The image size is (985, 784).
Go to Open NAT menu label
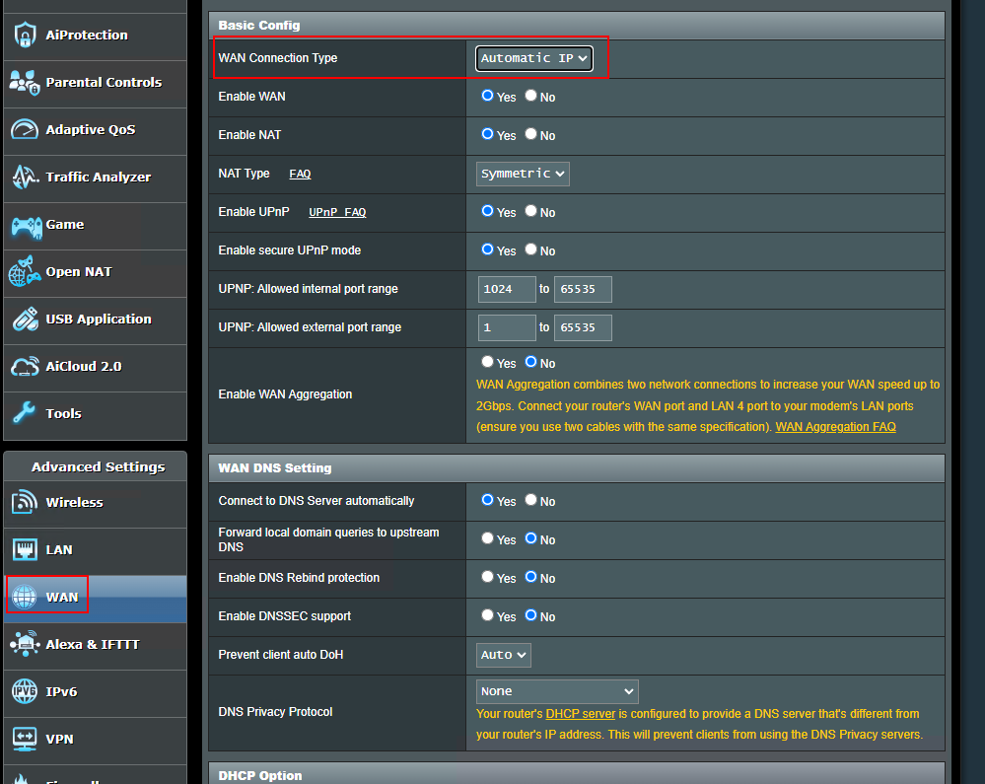pyautogui.click(x=79, y=272)
